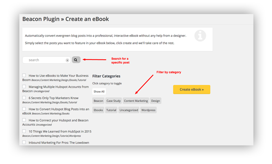Click the 'Filter Categories' heading
Image resolution: width=272 pixels, height=164 pixels.
pyautogui.click(x=106, y=76)
